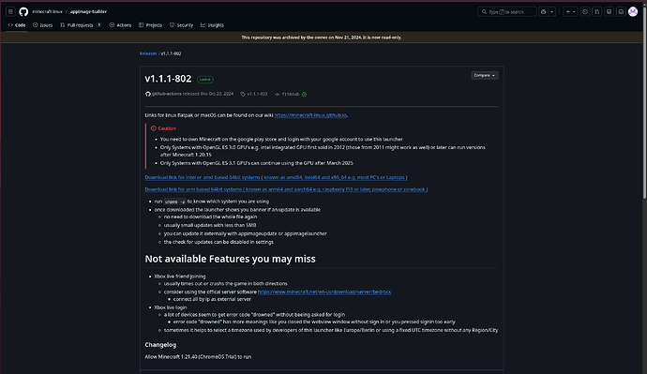Switch to the Security tab
This screenshot has width=647, height=374.
[181, 25]
